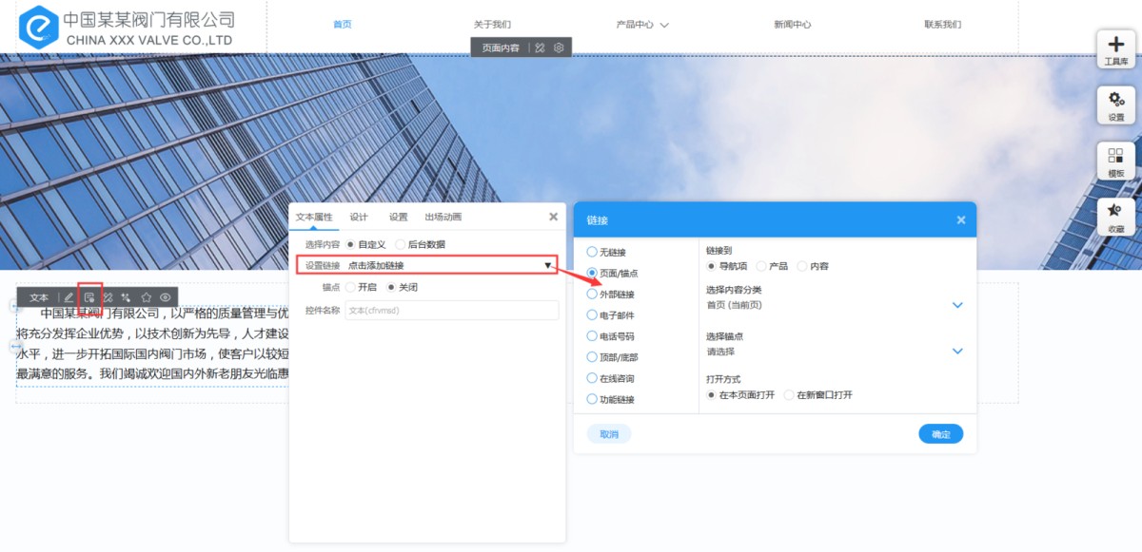Set 锚点 to 关闭
This screenshot has width=1142, height=552.
coord(391,287)
